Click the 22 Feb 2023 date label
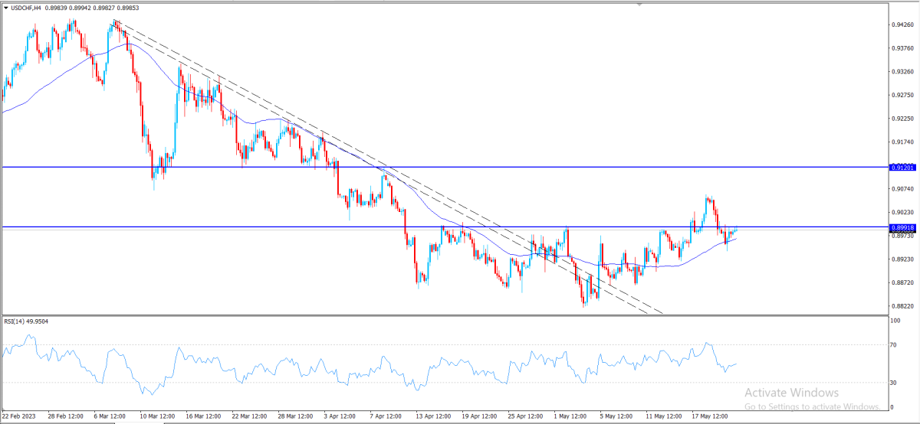Viewport: 920px width, 424px height. click(18, 417)
